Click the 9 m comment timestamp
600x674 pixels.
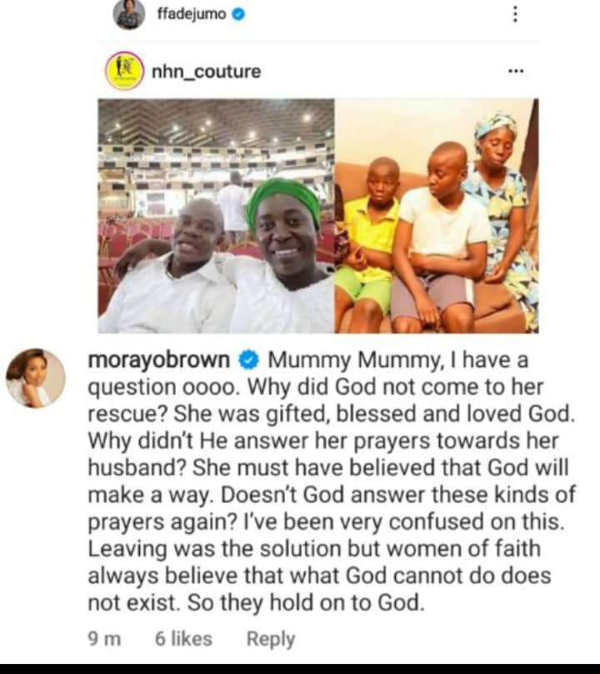104,639
